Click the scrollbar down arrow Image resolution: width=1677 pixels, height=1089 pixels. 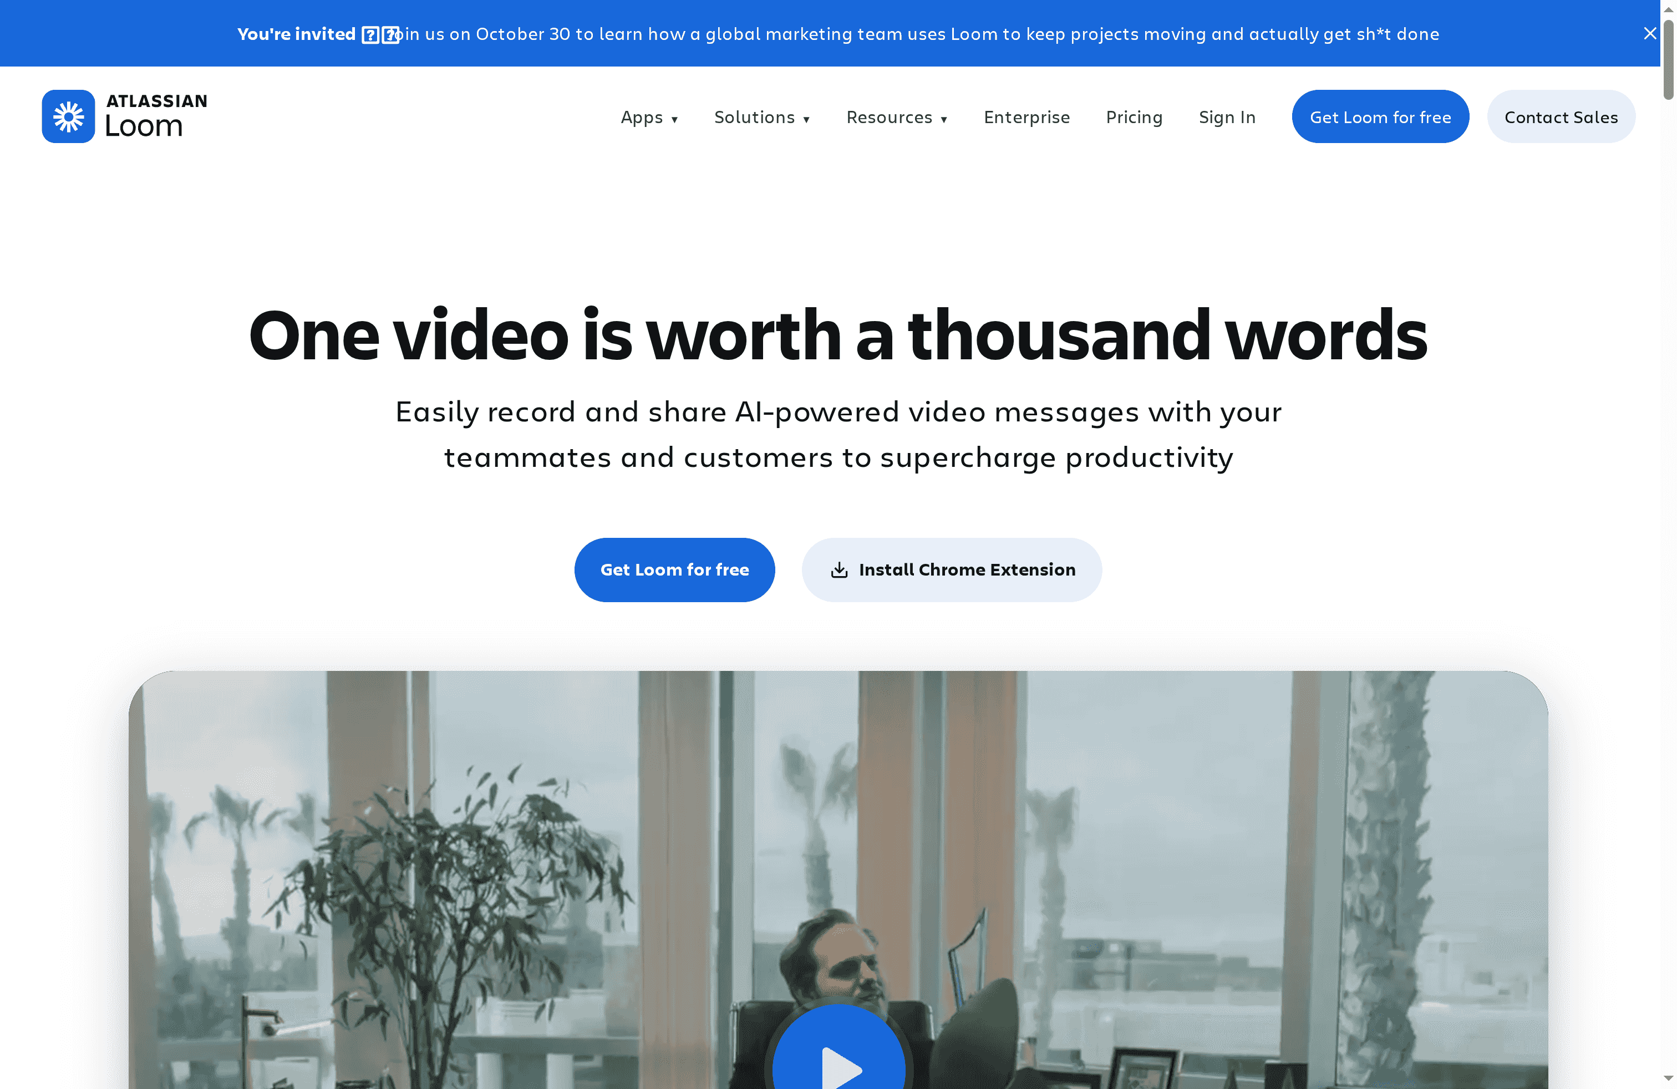pos(1669,1080)
